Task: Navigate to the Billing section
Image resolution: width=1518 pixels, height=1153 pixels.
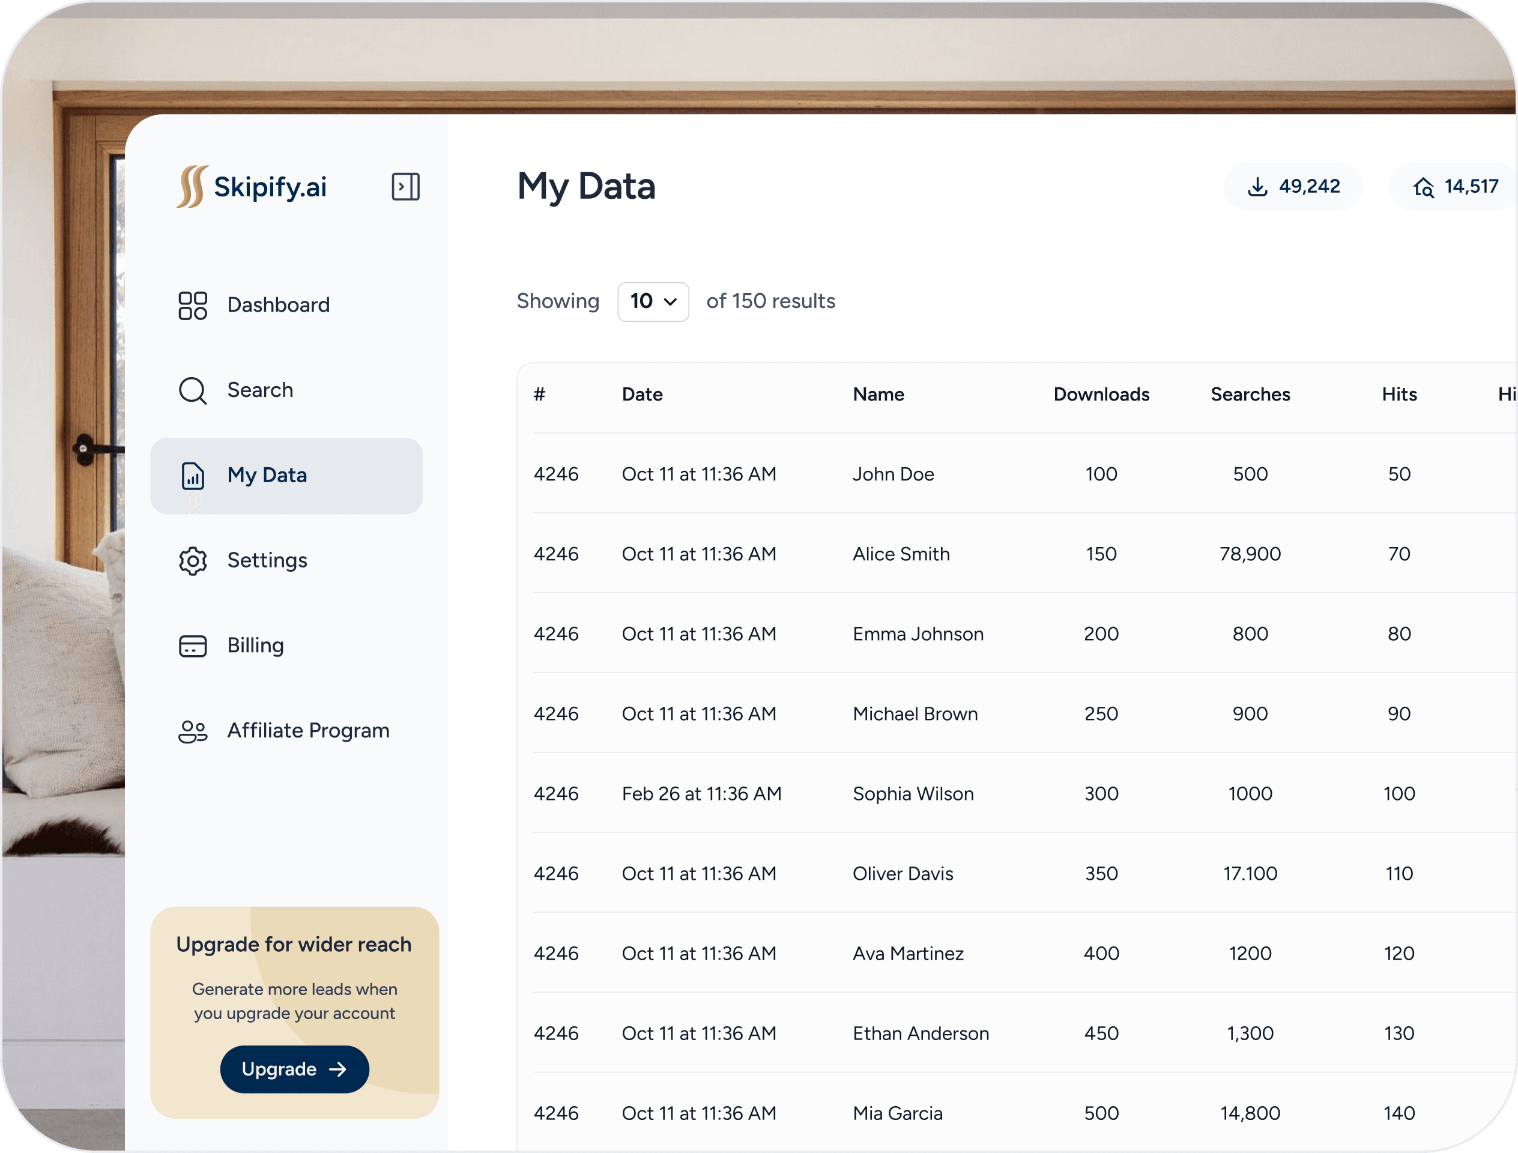Action: 255,646
